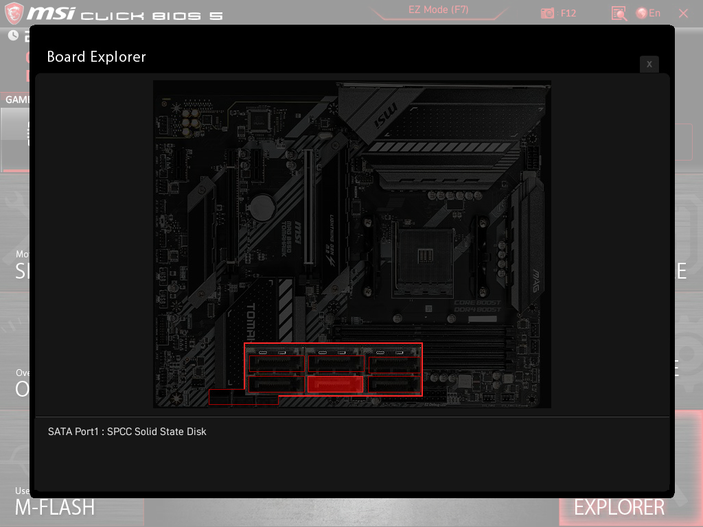Viewport: 703px width, 527px height.
Task: Switch to EZ Mode (F7)
Action: 438,10
